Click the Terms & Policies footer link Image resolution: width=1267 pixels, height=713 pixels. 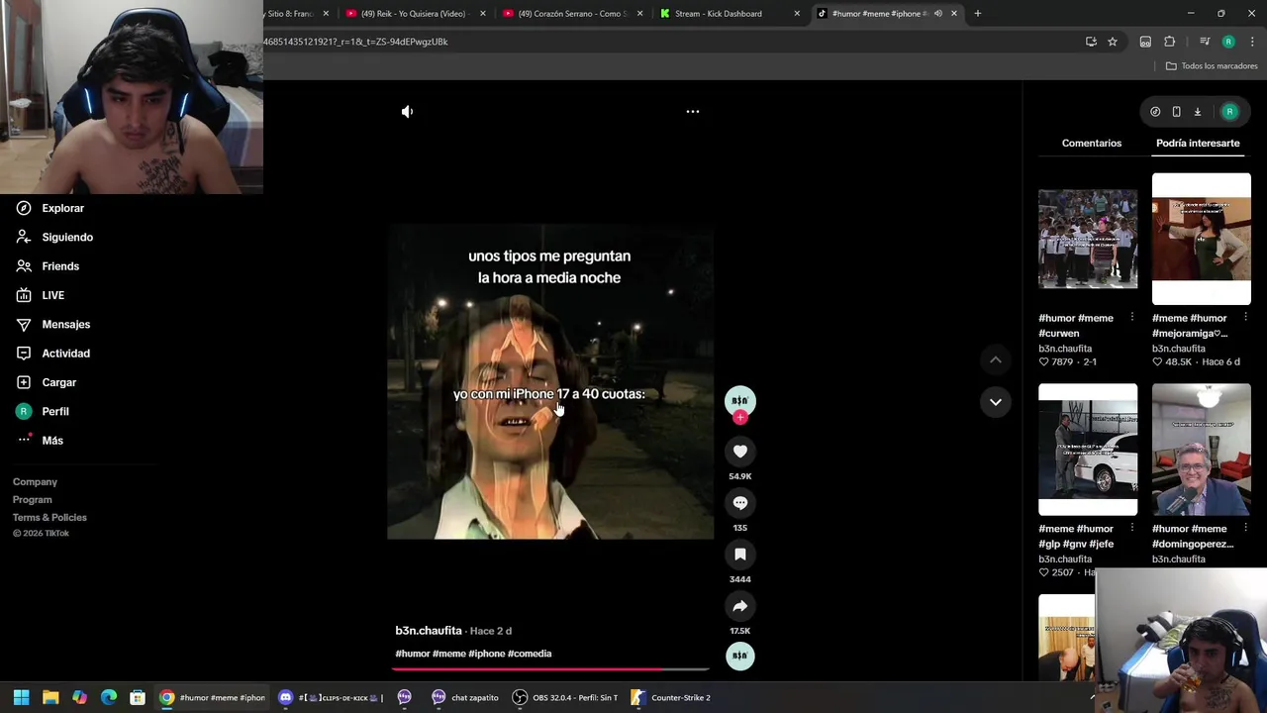[x=49, y=517]
